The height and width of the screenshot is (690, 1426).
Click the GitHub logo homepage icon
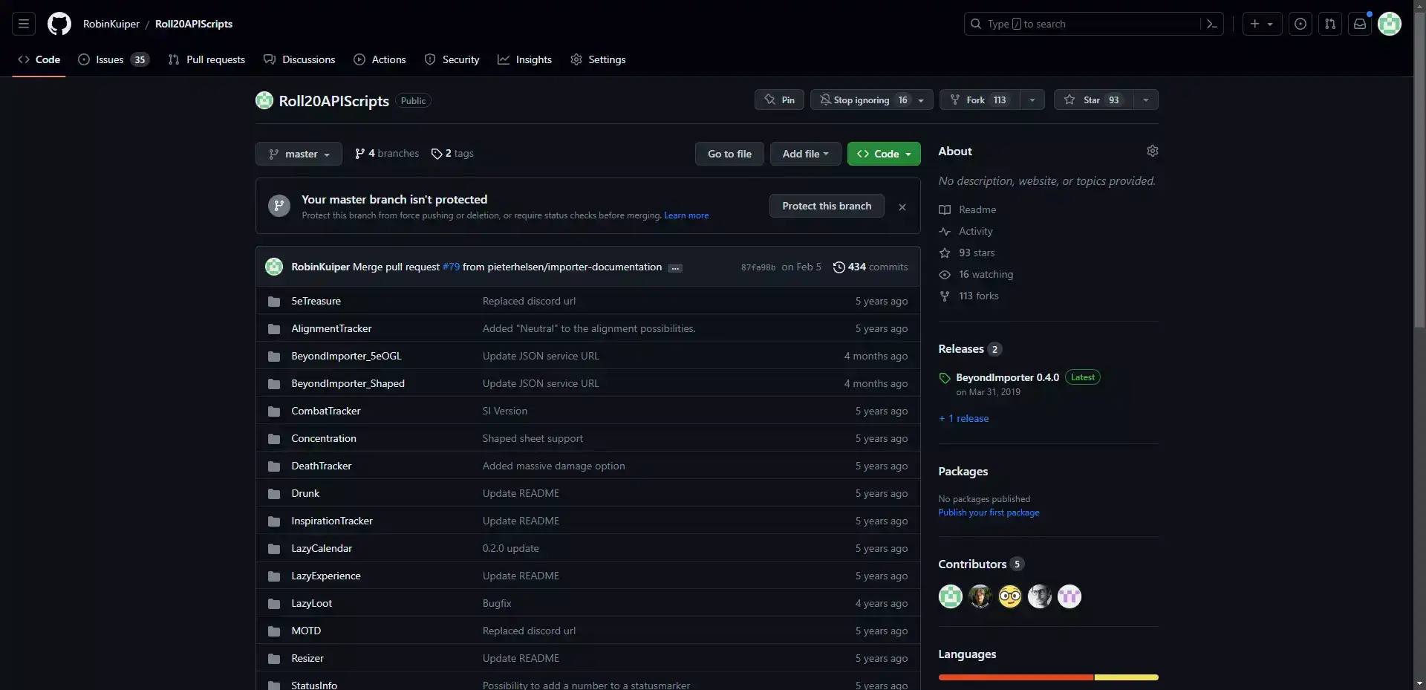click(59, 24)
